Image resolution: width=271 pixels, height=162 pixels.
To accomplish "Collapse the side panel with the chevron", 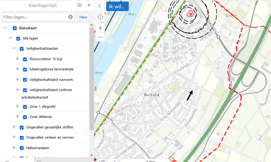I will (99, 5).
